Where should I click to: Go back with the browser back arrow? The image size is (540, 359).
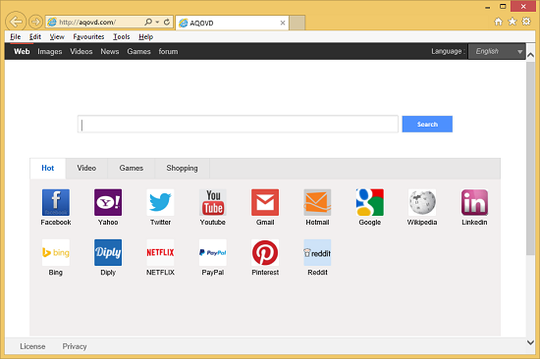pyautogui.click(x=16, y=22)
